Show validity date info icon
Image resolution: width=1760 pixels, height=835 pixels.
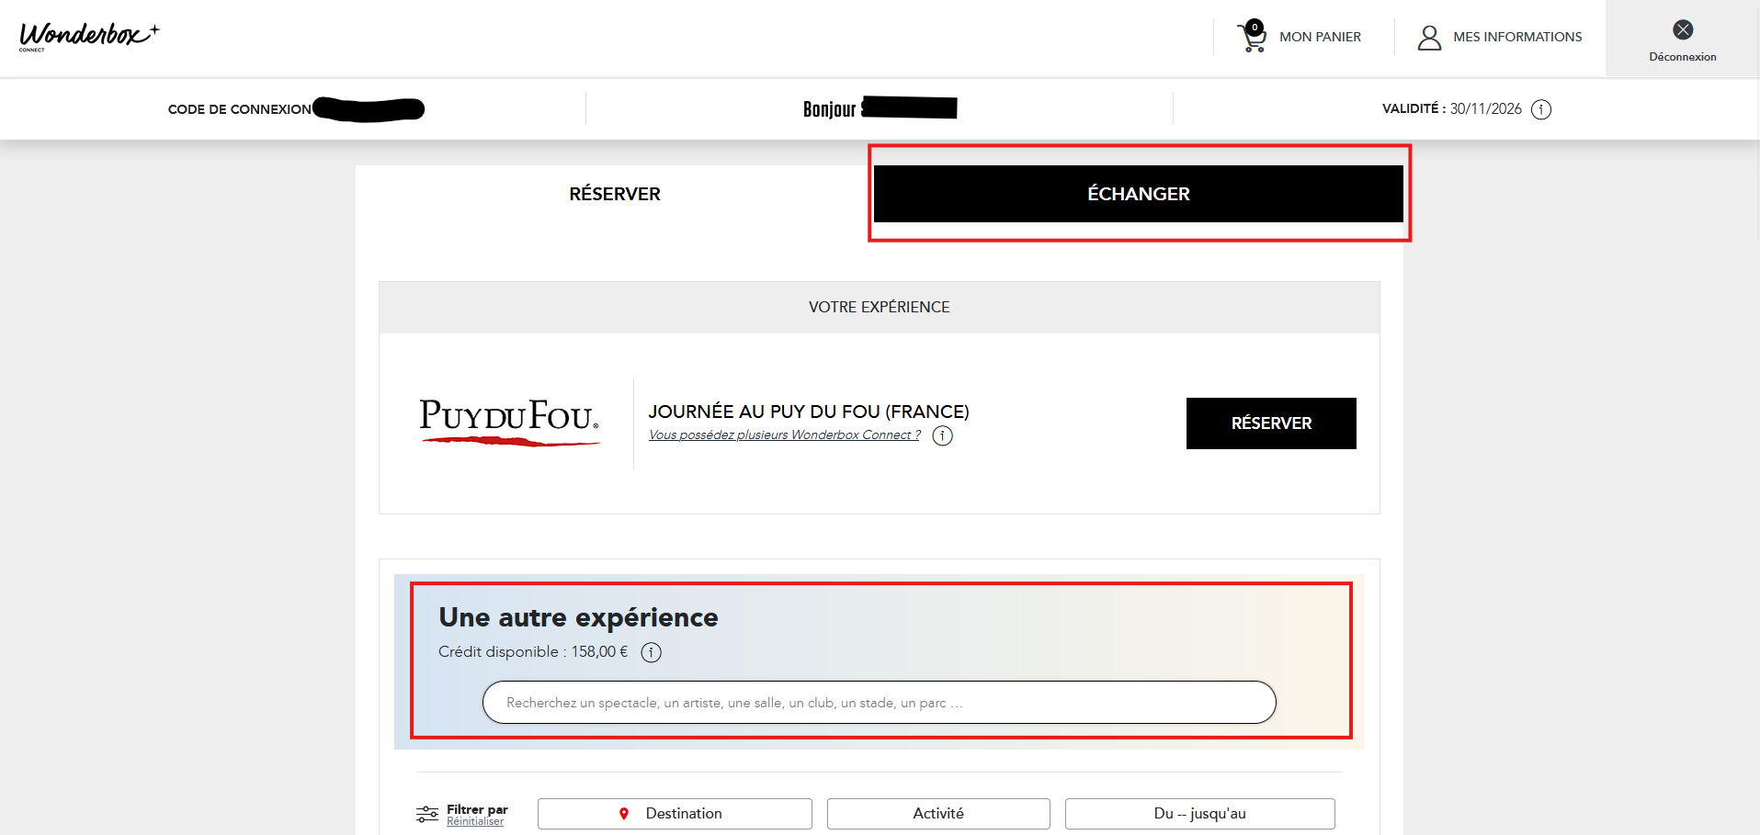1541,109
